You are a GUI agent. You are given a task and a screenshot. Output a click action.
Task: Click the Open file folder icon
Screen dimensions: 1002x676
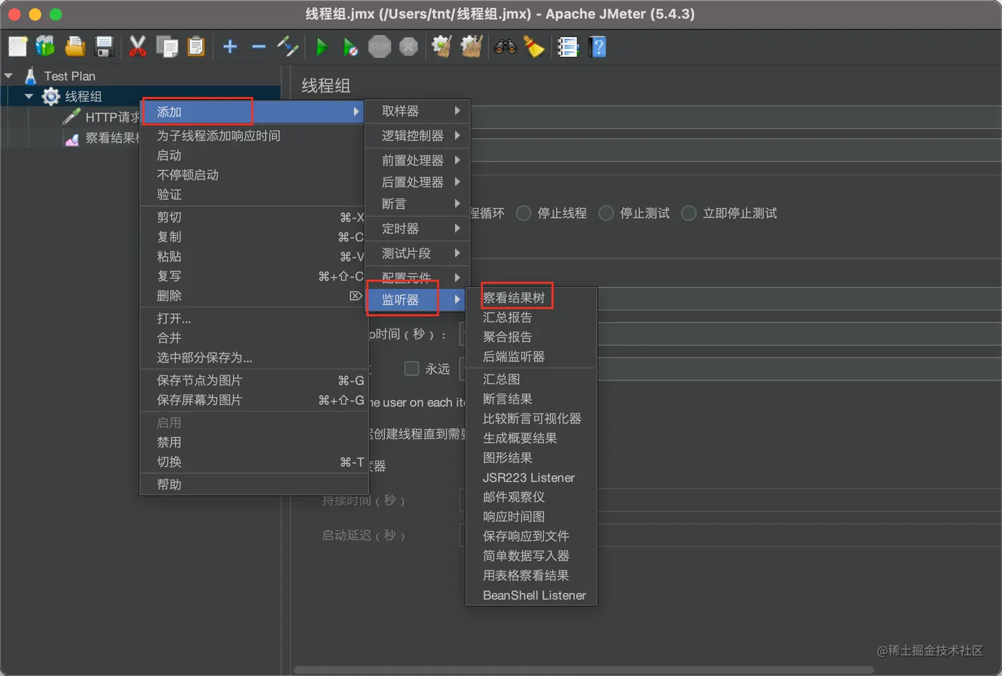75,46
